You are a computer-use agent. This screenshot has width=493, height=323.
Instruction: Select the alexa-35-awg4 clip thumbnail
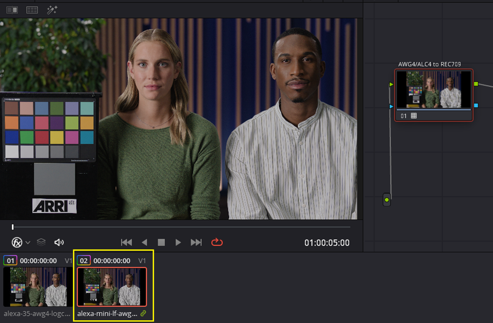(35, 287)
